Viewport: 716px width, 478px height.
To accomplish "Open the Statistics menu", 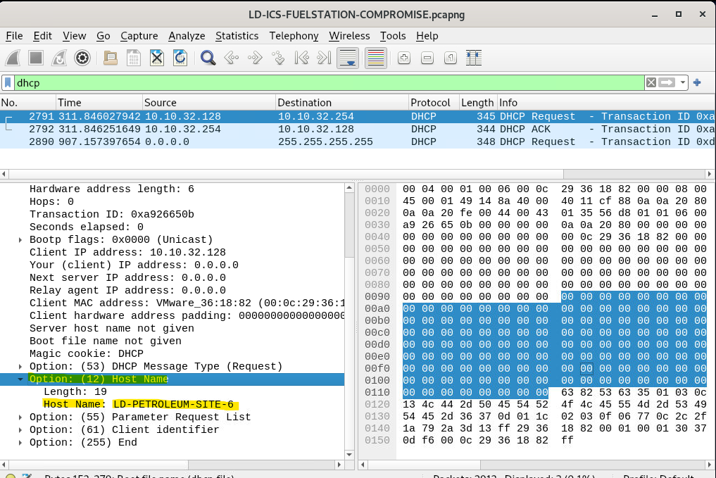I will click(x=237, y=36).
